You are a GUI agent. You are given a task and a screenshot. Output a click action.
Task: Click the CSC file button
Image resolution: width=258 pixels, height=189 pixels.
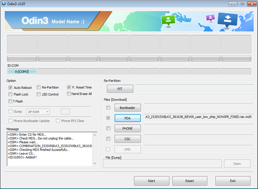click(127, 139)
